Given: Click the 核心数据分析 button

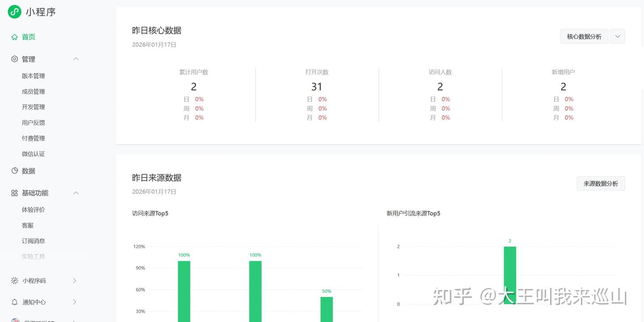Looking at the screenshot, I should [584, 36].
